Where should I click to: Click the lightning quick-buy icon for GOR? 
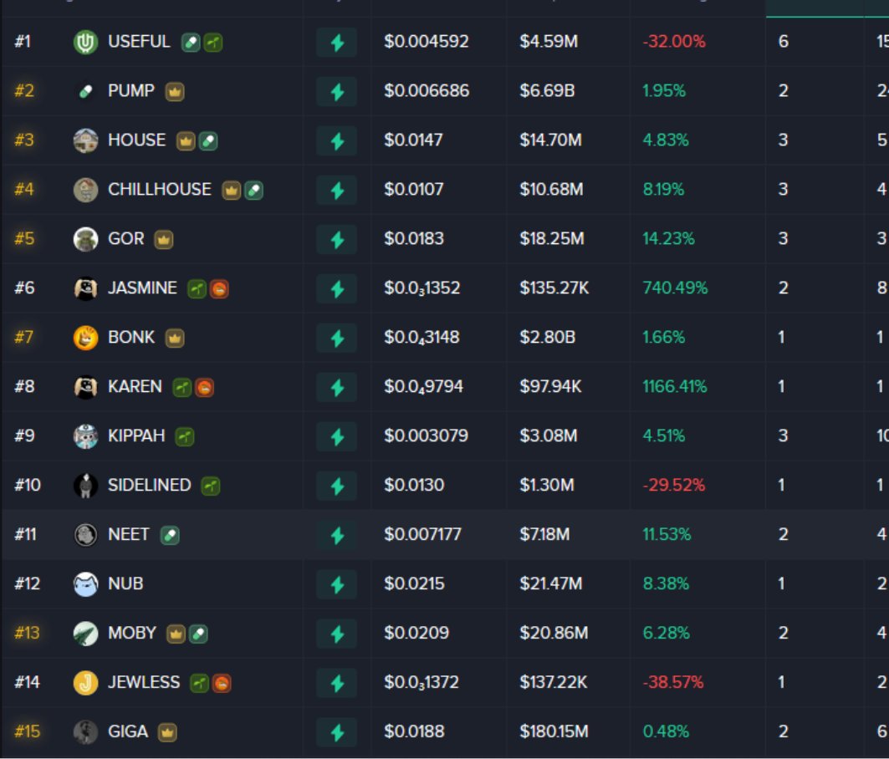point(337,240)
